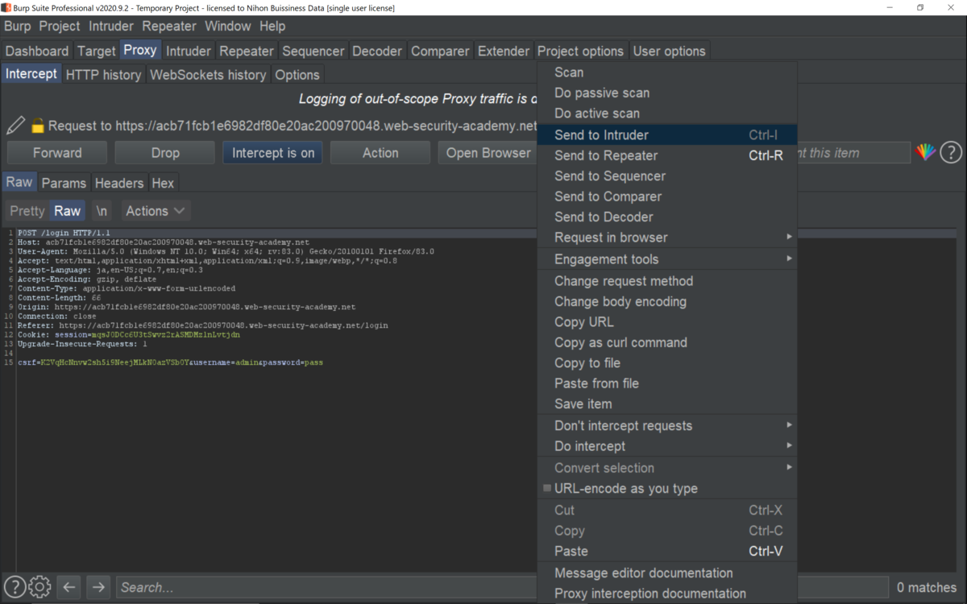Open the Project menu
967x604 pixels.
pos(60,27)
